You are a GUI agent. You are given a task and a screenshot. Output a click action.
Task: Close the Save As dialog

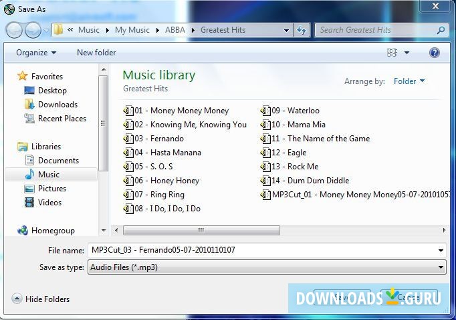pyautogui.click(x=435, y=6)
